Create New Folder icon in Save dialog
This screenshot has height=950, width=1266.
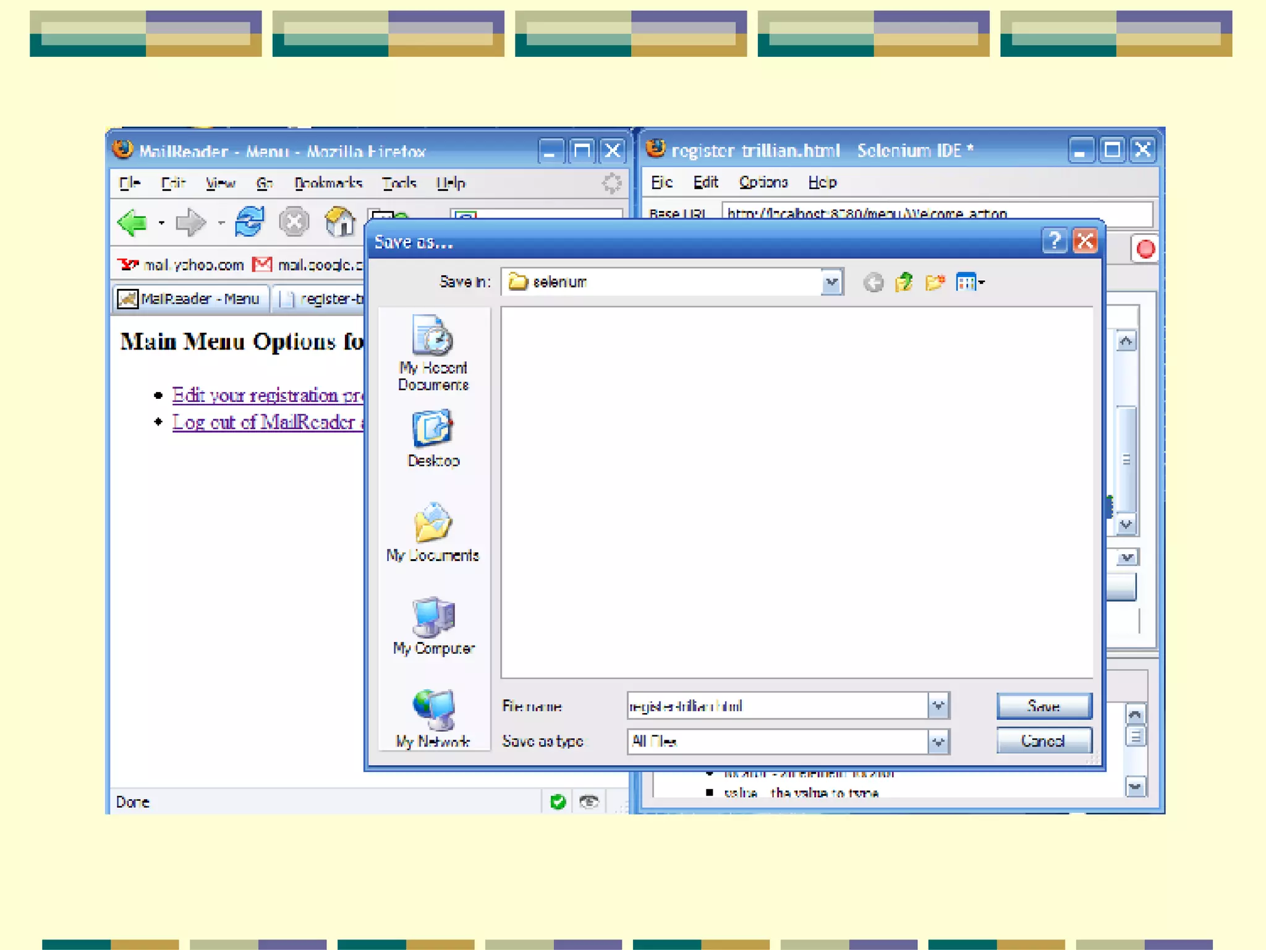tap(935, 283)
